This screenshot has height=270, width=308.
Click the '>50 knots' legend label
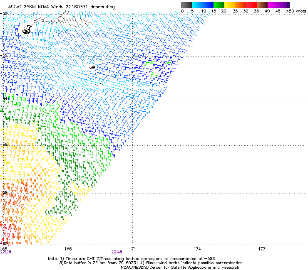tap(296, 11)
